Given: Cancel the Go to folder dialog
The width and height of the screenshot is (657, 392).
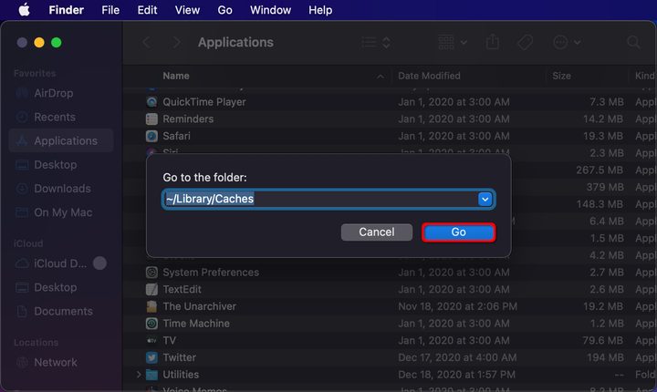Looking at the screenshot, I should (377, 232).
